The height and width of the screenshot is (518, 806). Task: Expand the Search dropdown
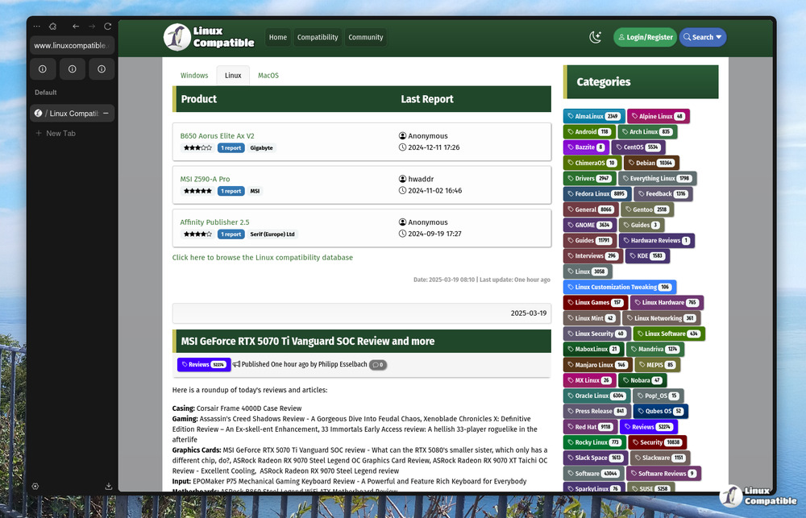pyautogui.click(x=702, y=37)
